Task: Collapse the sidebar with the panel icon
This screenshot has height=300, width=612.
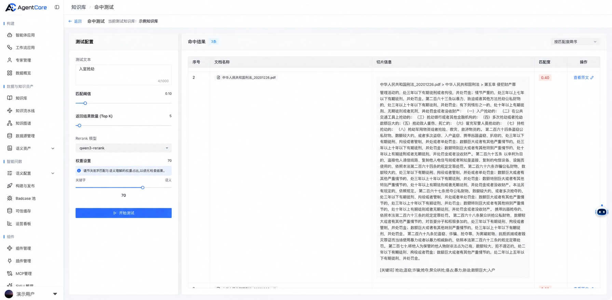Action: click(57, 7)
